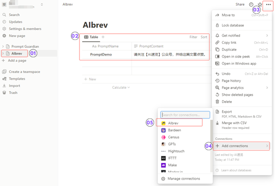Switch to the Table view tab
Viewport: 275px width, 186px height.
point(91,37)
